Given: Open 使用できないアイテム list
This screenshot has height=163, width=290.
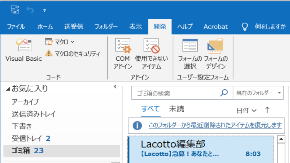Looking at the screenshot, I should pyautogui.click(x=151, y=54).
